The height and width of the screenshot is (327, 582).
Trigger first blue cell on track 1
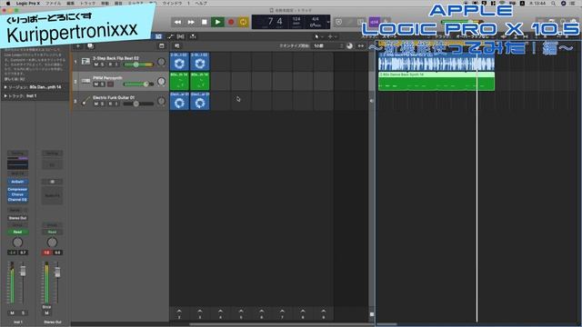[x=179, y=61]
